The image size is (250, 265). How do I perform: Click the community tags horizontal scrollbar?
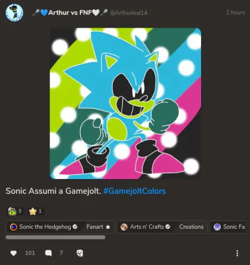55,237
